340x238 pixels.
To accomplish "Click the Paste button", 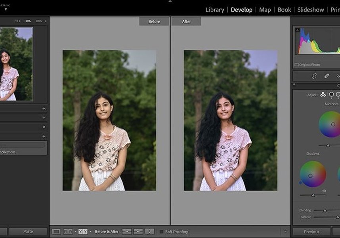I will [x=28, y=232].
